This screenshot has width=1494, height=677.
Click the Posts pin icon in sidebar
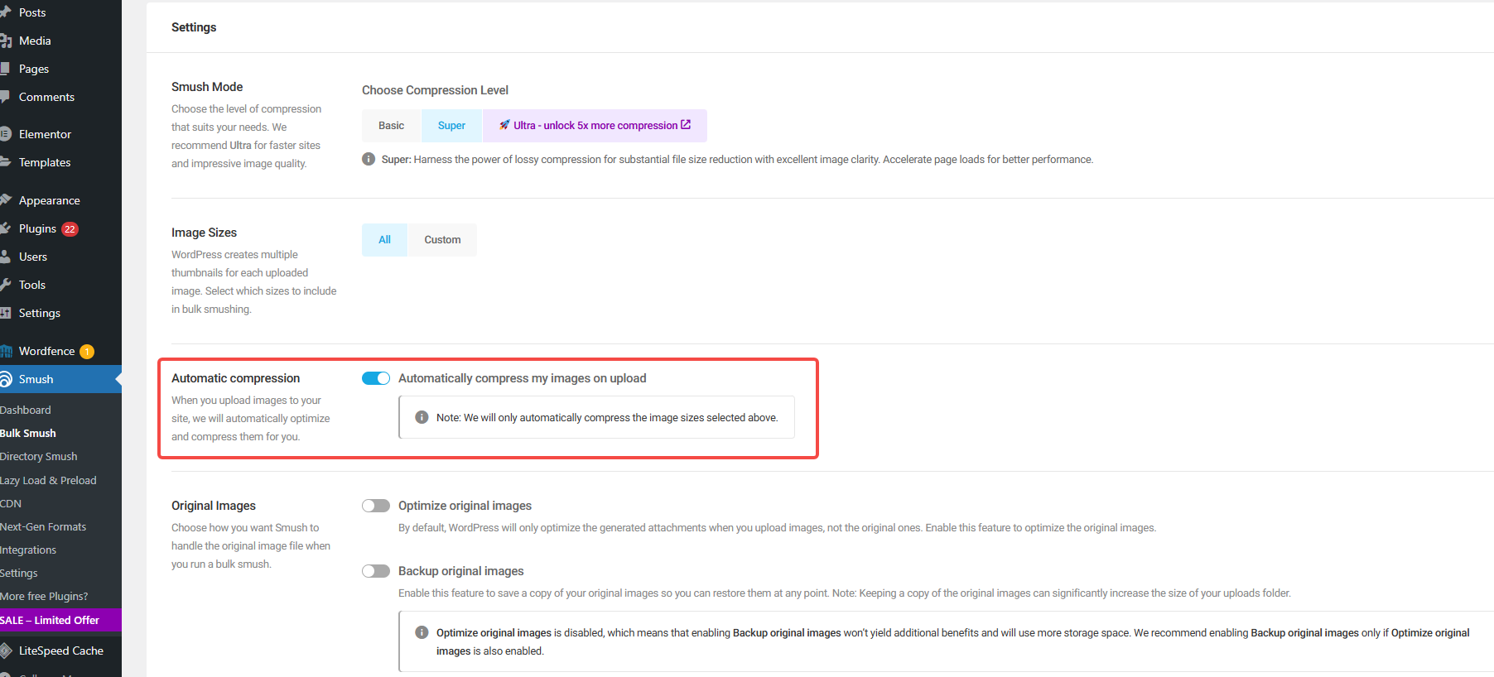click(5, 12)
